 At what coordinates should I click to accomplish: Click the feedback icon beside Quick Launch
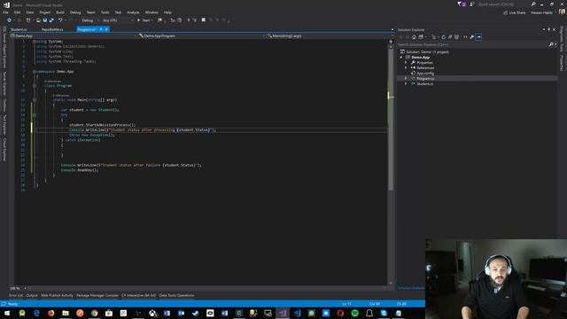[472, 4]
